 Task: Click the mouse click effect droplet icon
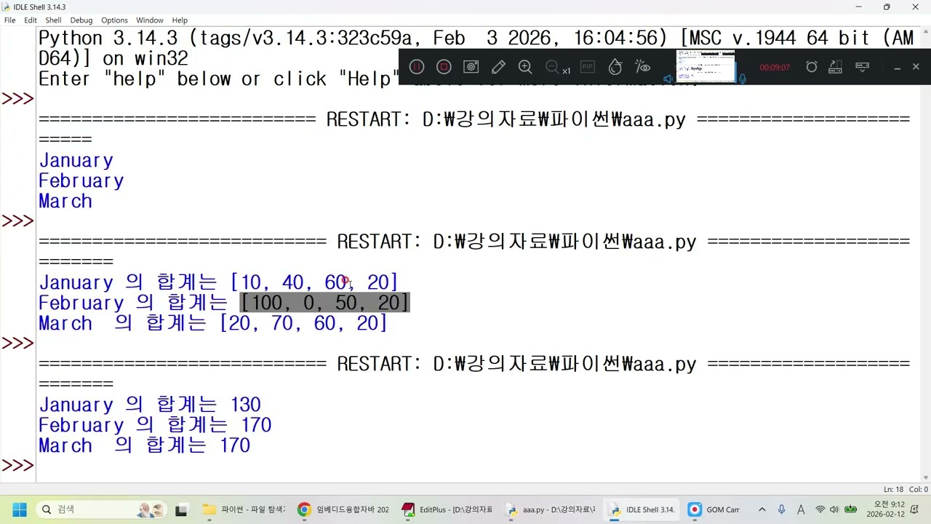pos(615,67)
